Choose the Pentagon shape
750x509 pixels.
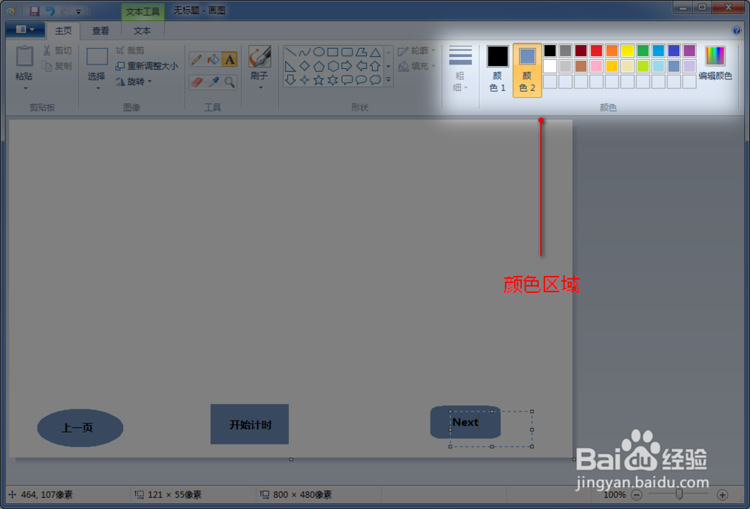(319, 66)
